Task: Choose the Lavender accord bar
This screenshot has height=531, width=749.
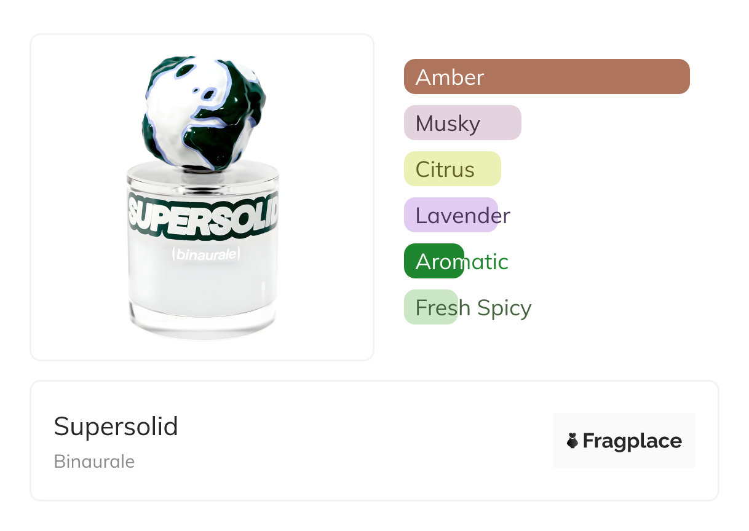Action: [451, 215]
